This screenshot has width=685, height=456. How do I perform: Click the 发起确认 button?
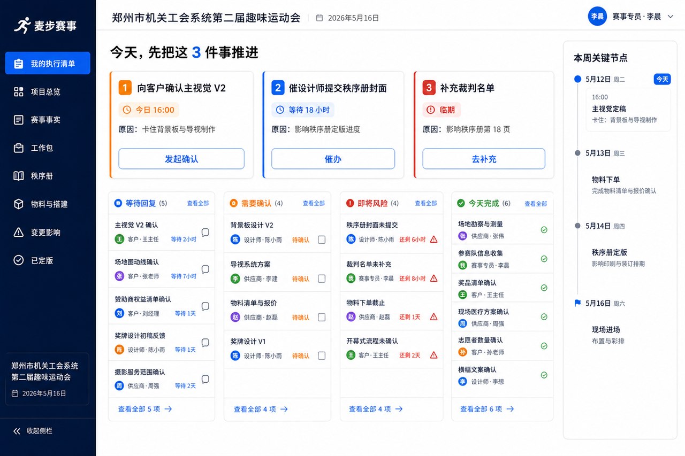pos(181,159)
